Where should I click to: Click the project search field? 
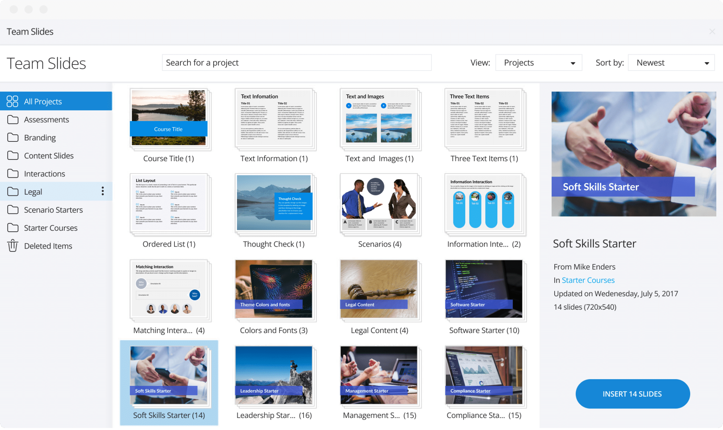pyautogui.click(x=297, y=62)
